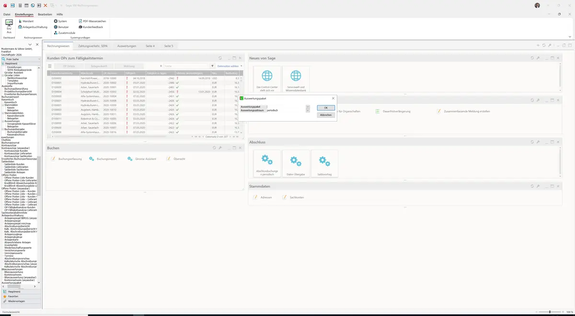Show the Favoriten section in sidebar
This screenshot has height=316, width=575.
[x=21, y=296]
